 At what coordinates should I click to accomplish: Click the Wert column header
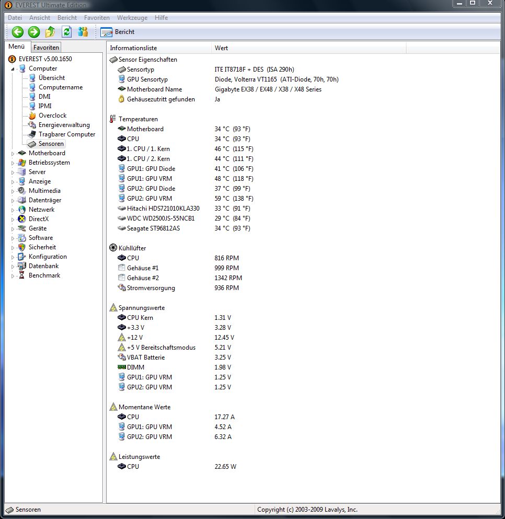click(x=308, y=48)
